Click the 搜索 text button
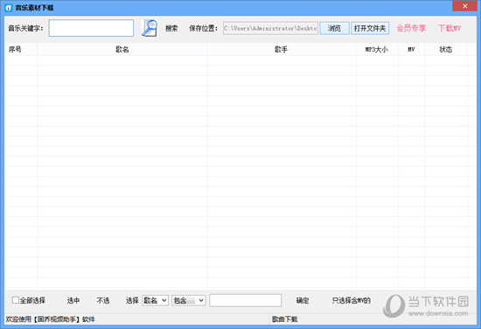481x329 pixels. click(x=171, y=28)
